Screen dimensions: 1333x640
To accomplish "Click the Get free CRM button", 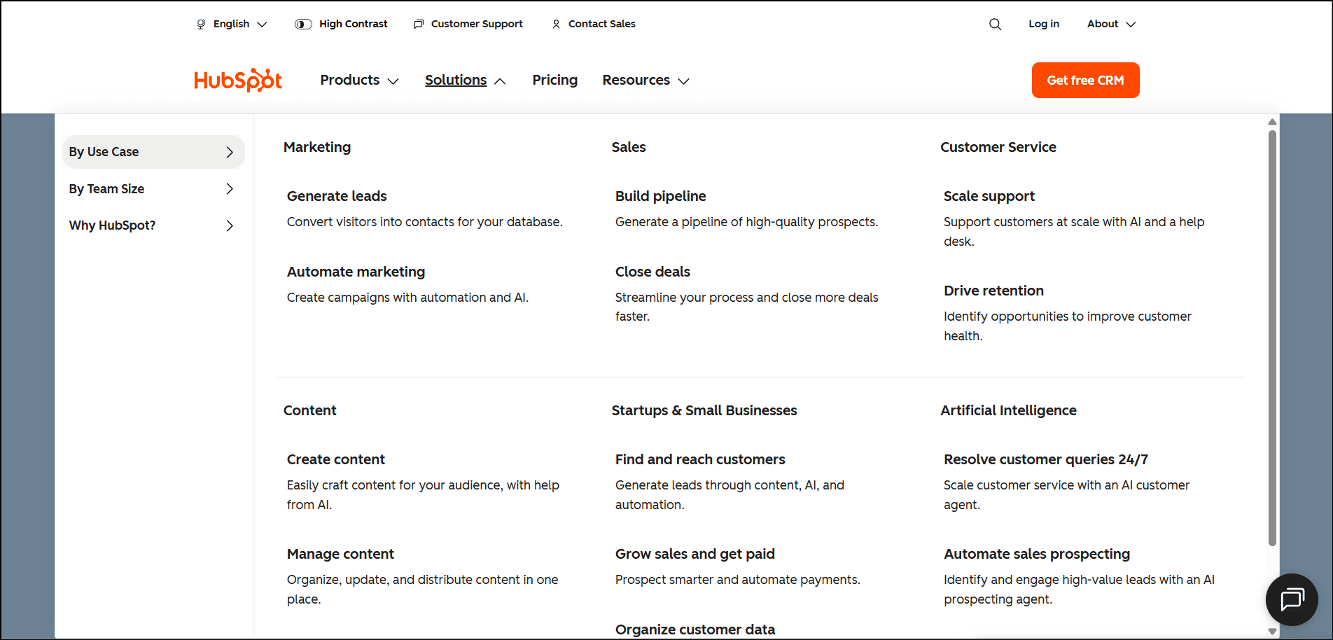I will tap(1085, 81).
